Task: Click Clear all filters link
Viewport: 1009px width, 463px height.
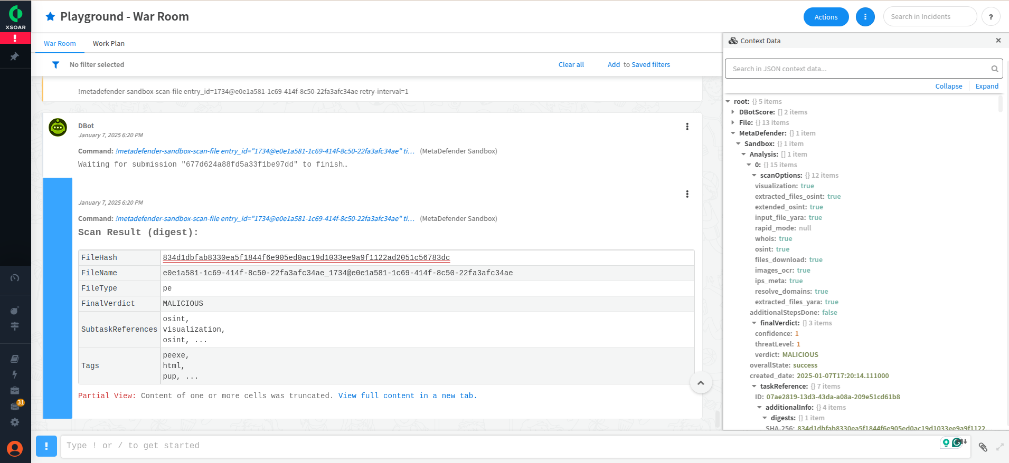Action: (x=571, y=65)
